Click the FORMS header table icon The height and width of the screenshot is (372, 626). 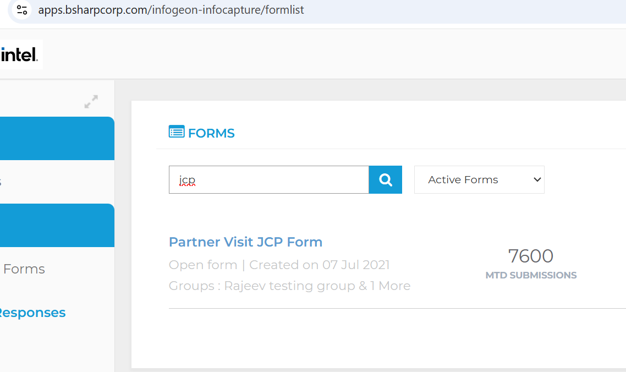176,132
